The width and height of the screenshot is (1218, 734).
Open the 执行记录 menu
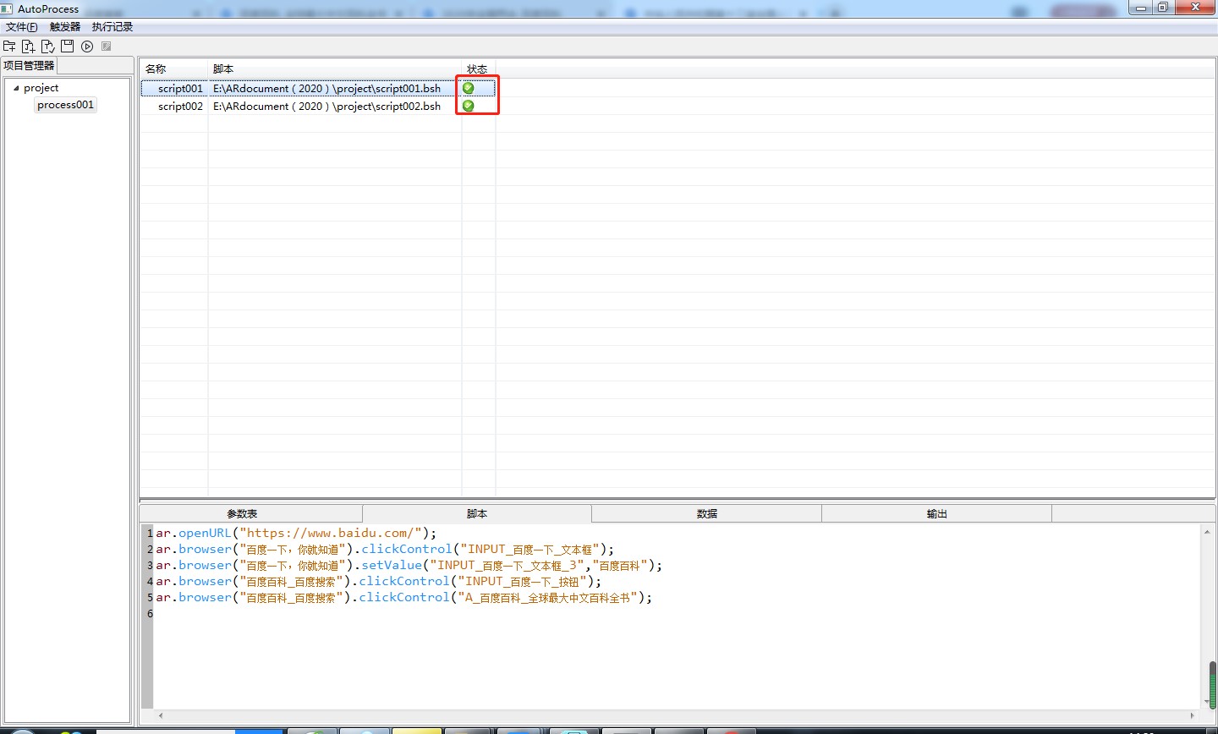click(x=112, y=27)
